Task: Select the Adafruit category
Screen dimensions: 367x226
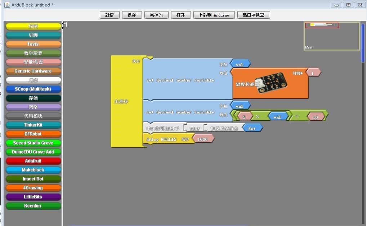Action: click(33, 161)
